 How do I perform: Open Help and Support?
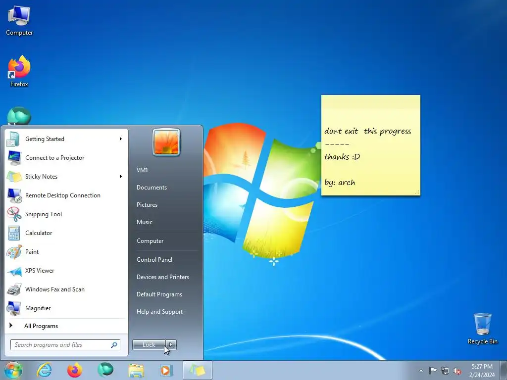click(160, 312)
